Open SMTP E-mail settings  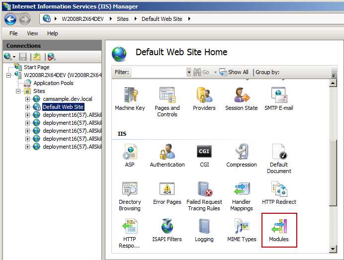278,99
